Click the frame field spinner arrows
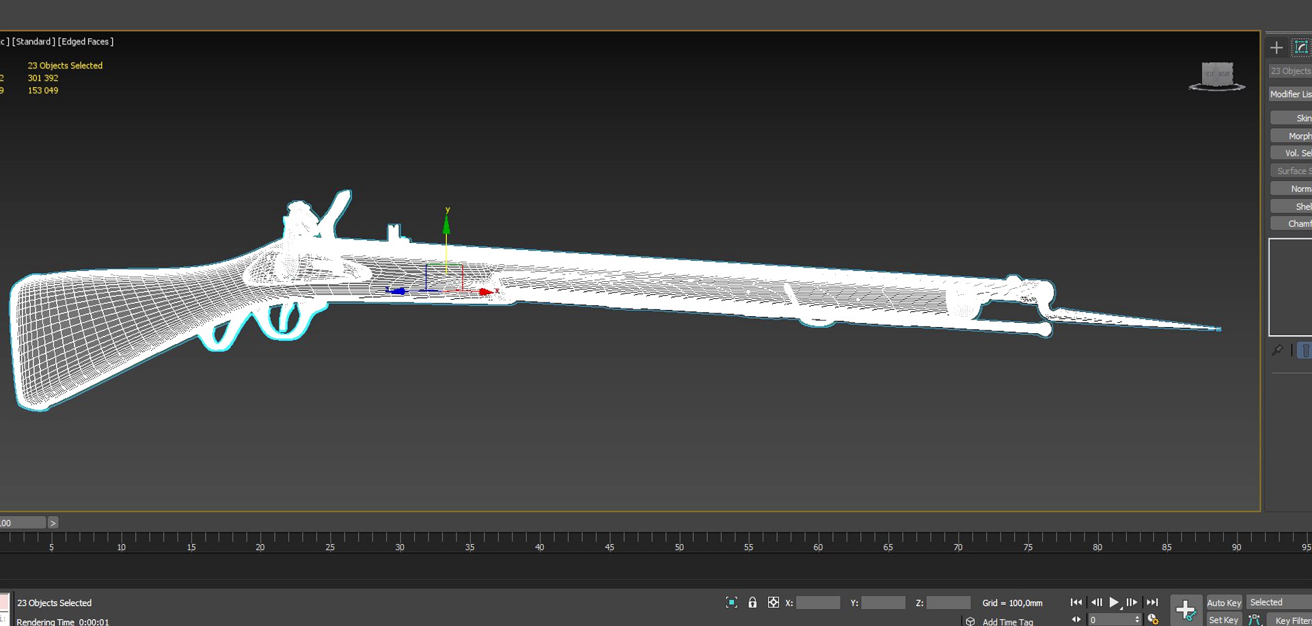Screen dimensions: 1312x626 click(x=1137, y=620)
